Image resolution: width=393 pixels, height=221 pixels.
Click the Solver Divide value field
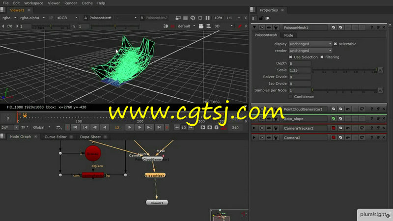pos(300,77)
